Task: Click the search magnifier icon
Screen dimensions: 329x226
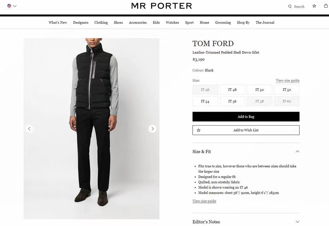Action: [x=290, y=6]
